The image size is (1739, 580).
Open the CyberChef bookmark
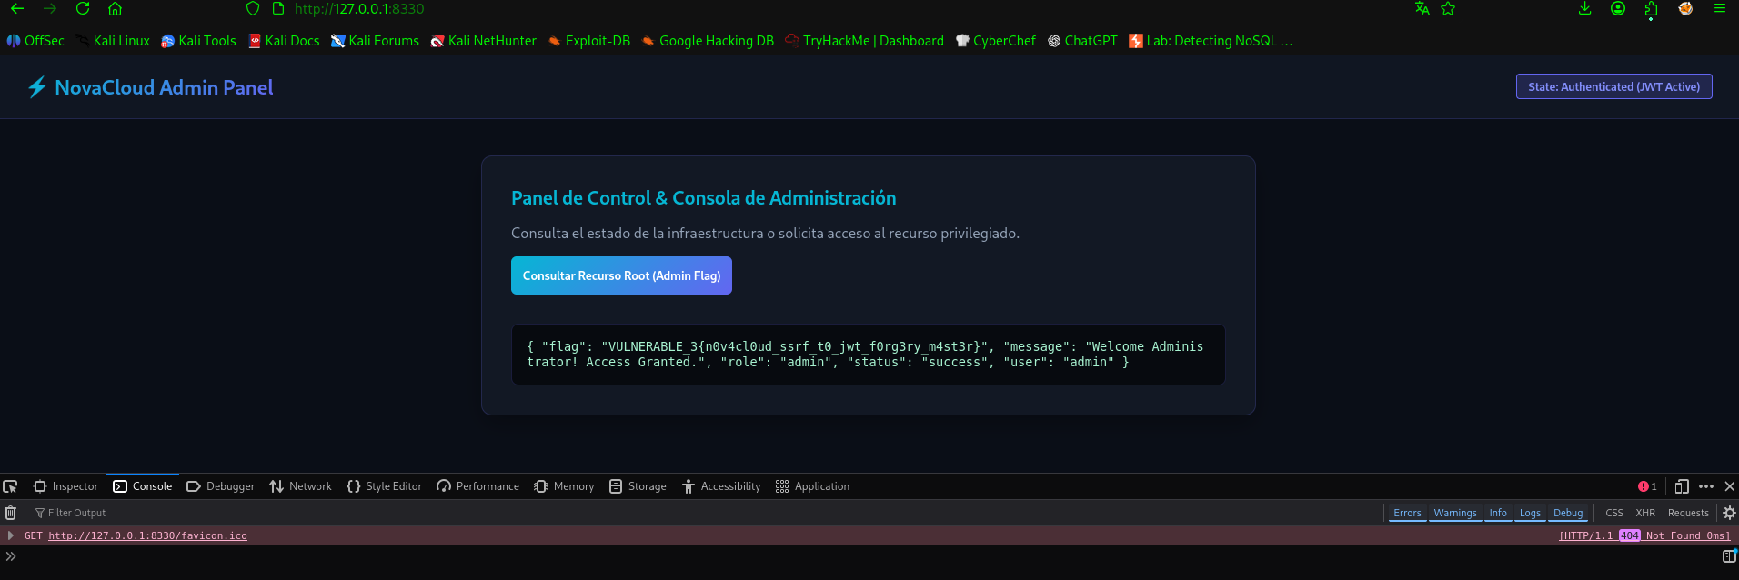[995, 41]
